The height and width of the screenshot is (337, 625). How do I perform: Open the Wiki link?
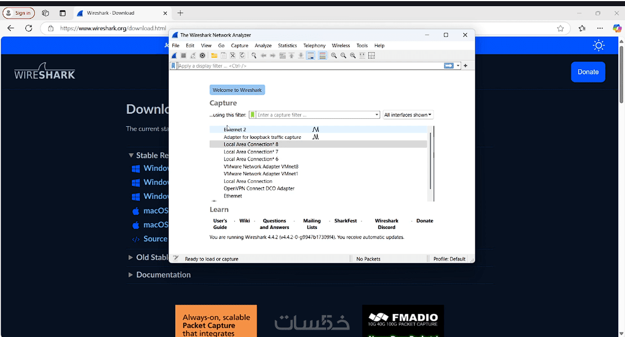point(245,220)
